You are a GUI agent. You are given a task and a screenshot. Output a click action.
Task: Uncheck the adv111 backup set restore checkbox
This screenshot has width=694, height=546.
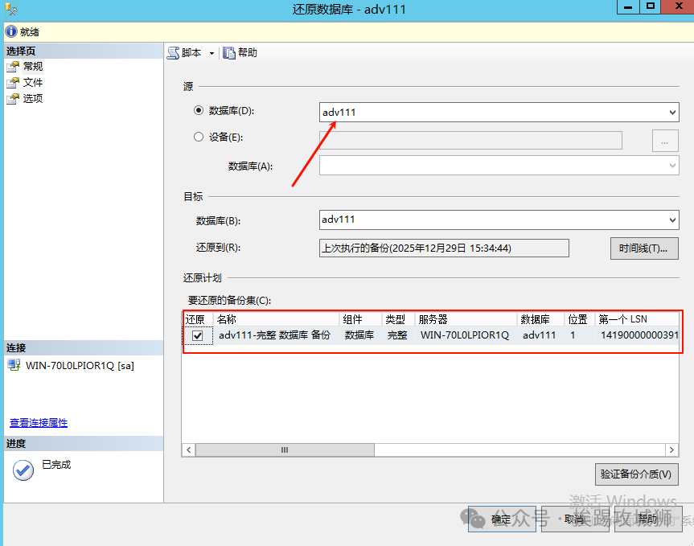click(197, 336)
